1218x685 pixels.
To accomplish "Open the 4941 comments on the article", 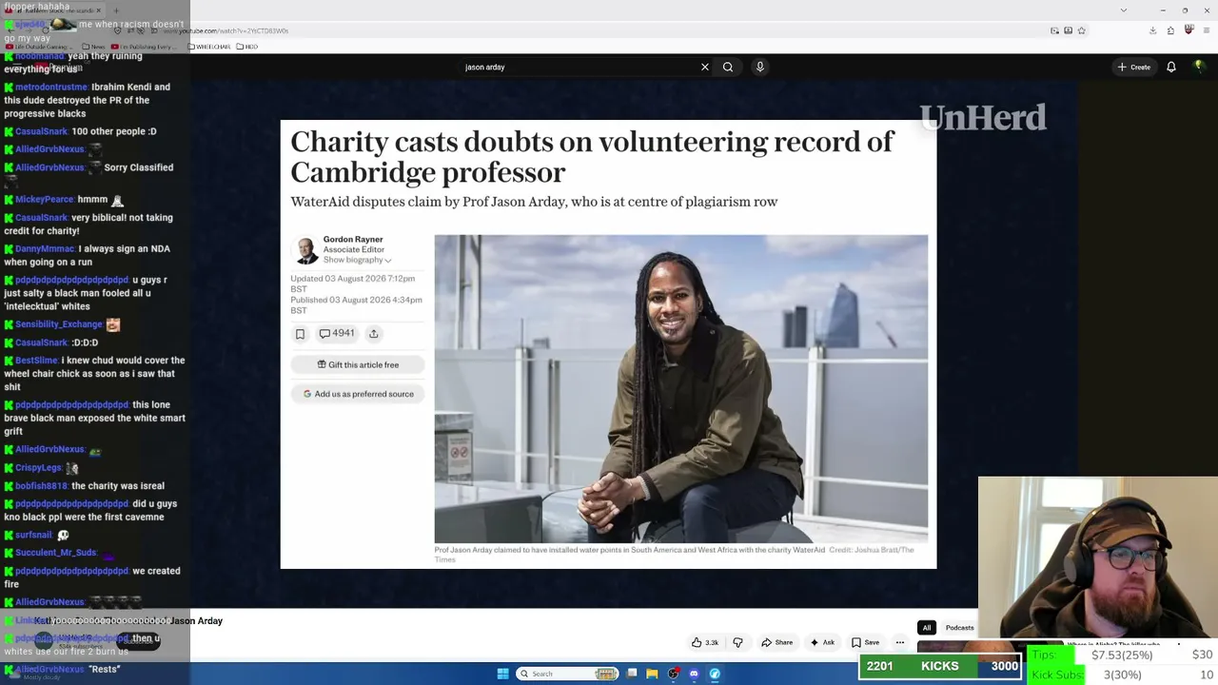I will coord(337,334).
